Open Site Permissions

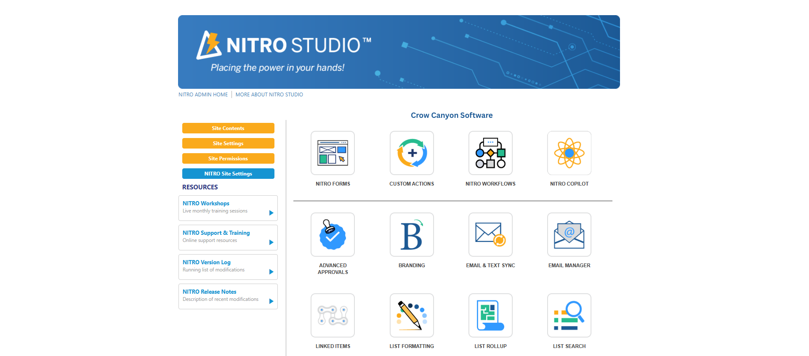[x=228, y=159]
